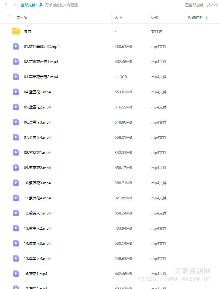Click video icon for 12.虞美人1.mp4

tap(16, 213)
